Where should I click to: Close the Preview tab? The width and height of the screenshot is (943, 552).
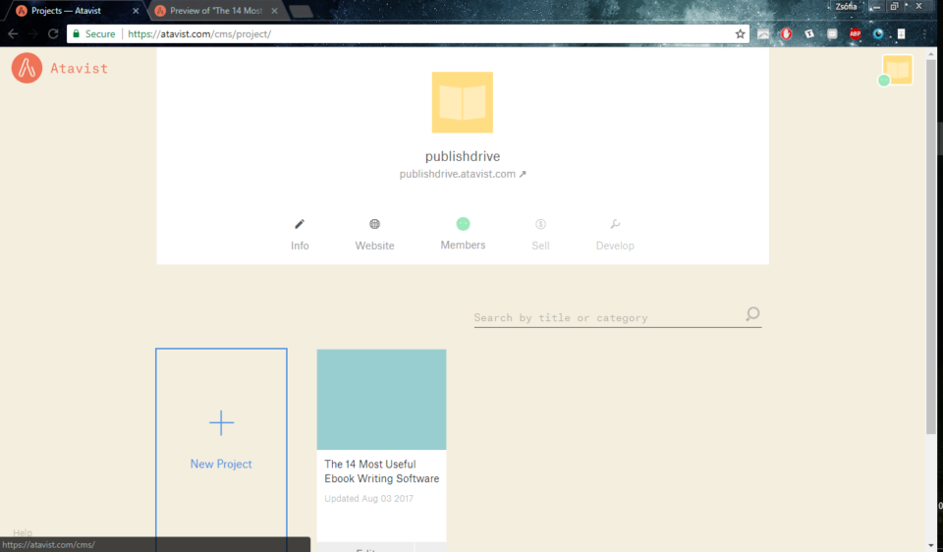[x=274, y=11]
